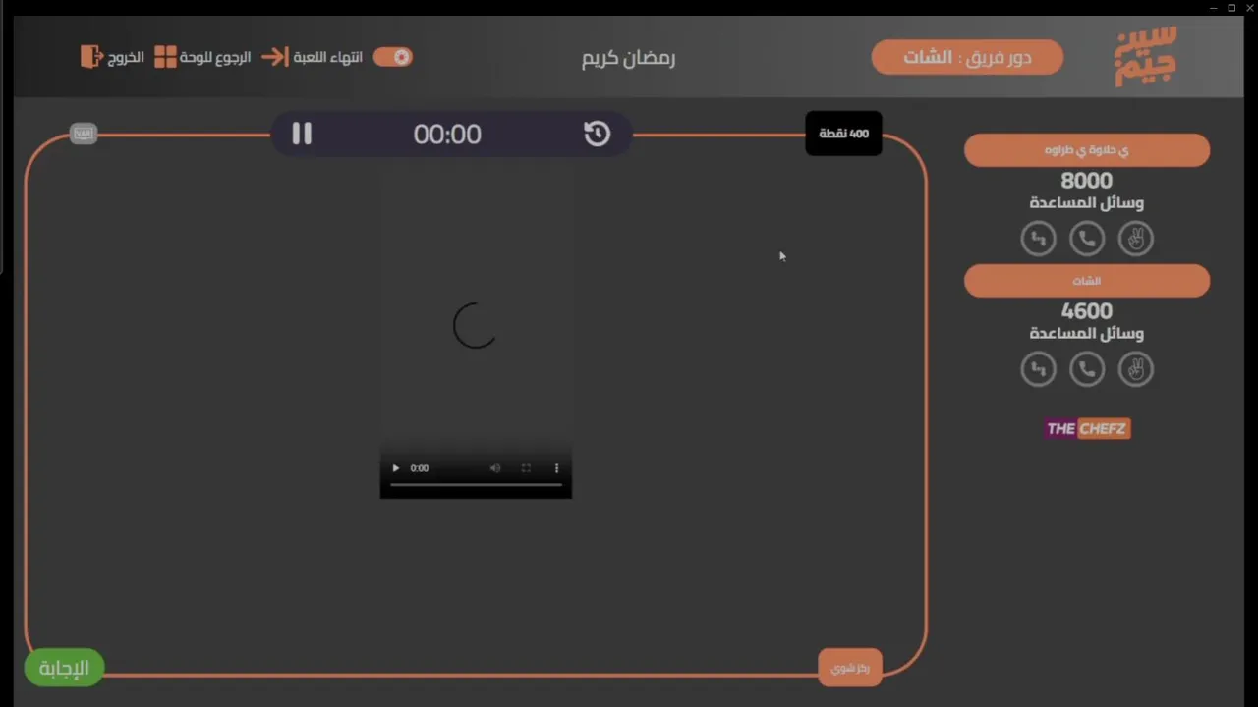This screenshot has height=707, width=1258.
Task: Click the دور فريق : الشات turn indicator
Action: (967, 57)
